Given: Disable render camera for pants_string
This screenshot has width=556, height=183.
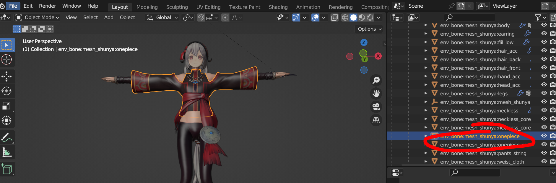Looking at the screenshot, I should point(552,153).
